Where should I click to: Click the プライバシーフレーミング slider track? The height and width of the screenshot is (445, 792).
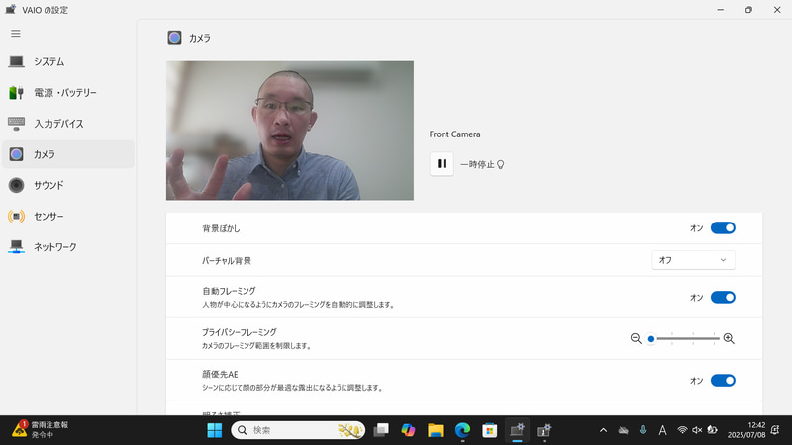tap(685, 338)
